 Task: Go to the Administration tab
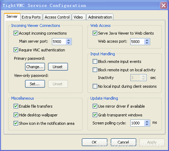[x=100, y=17]
